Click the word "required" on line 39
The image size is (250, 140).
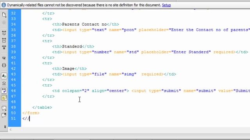coord(223,52)
